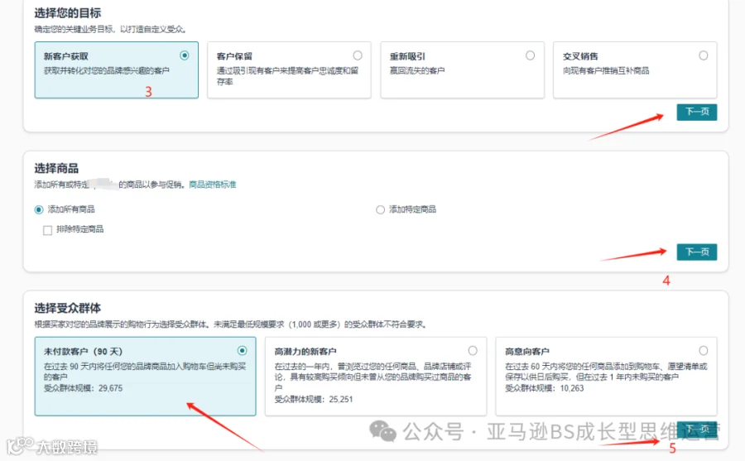Click 下一页 in the goal selection section
This screenshot has width=745, height=461.
pyautogui.click(x=696, y=113)
